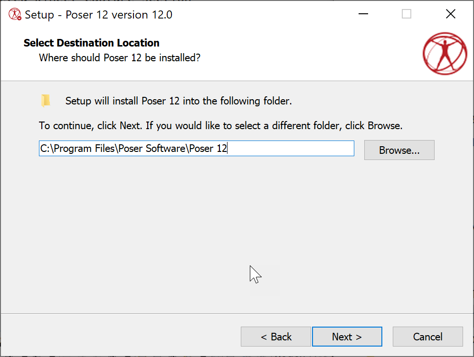
Task: Click the 'Select Destination Location' heading
Action: tap(92, 43)
